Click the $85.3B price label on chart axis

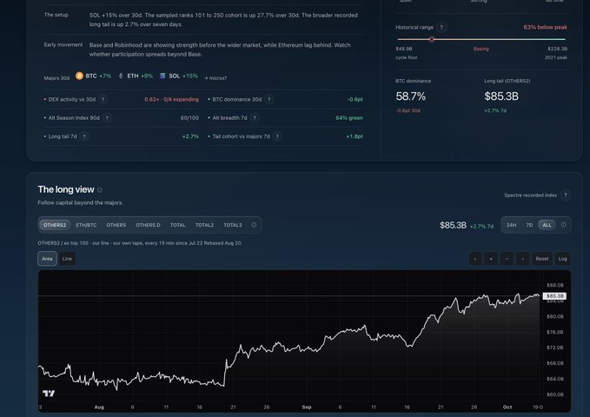click(x=554, y=296)
